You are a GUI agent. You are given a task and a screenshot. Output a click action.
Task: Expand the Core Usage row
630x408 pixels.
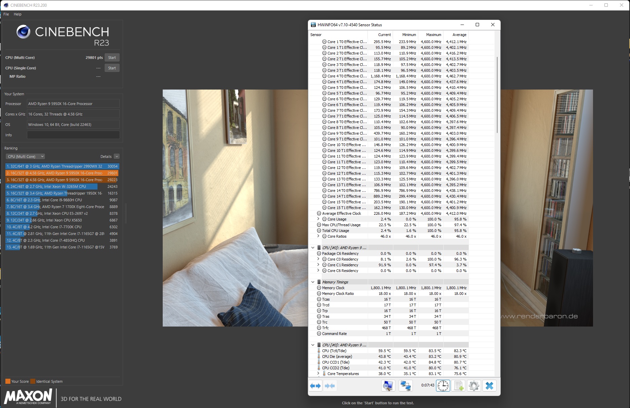(x=318, y=219)
